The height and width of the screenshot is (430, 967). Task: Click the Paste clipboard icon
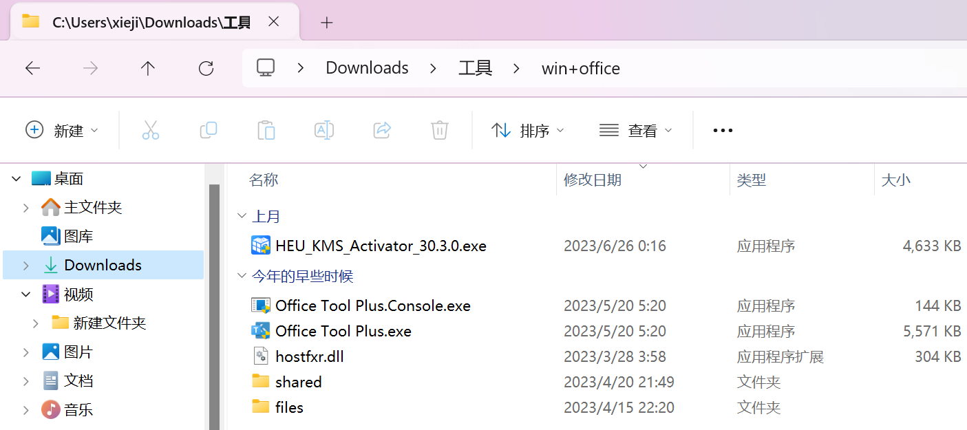point(266,130)
